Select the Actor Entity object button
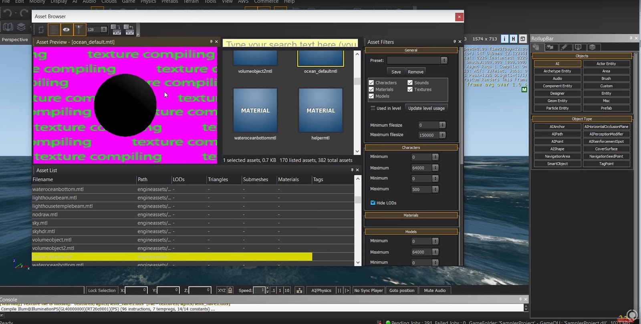641x324 pixels. click(x=606, y=64)
